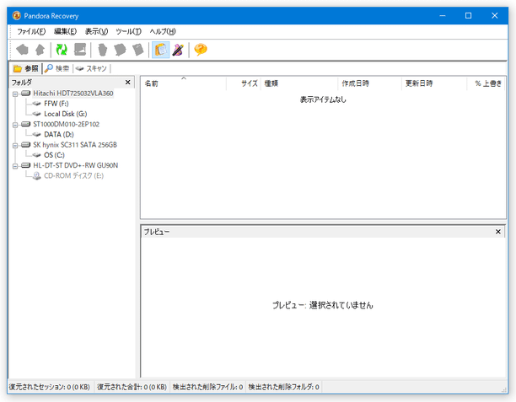Click status bar 検出された削除フォルダ: 0
The height and width of the screenshot is (402, 516).
[x=283, y=387]
